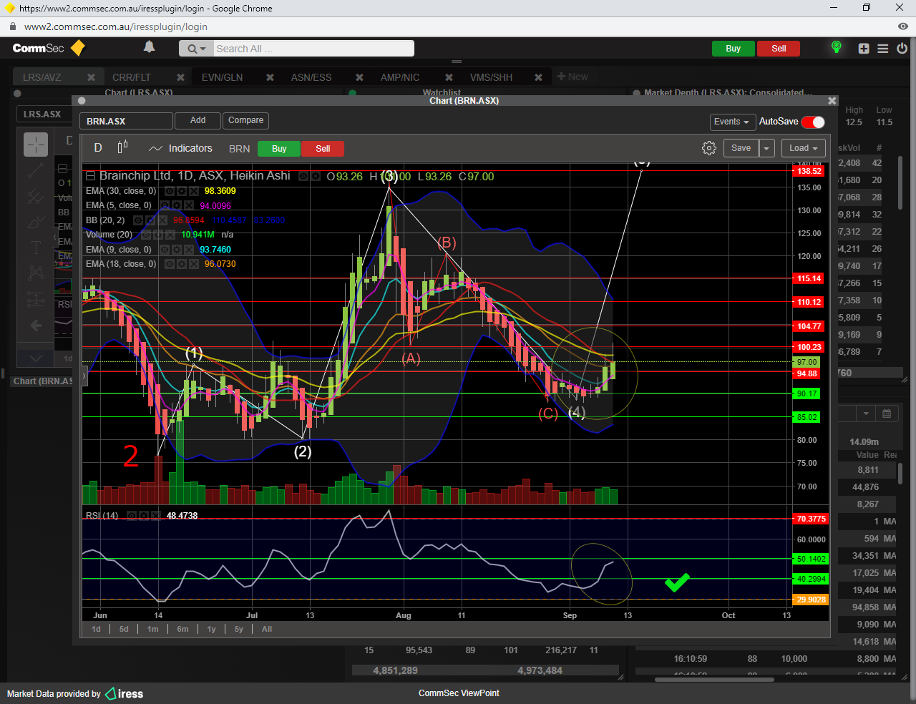Screen dimensions: 916x704
Task: Open settings gear for Volume (20)
Action: click(157, 235)
